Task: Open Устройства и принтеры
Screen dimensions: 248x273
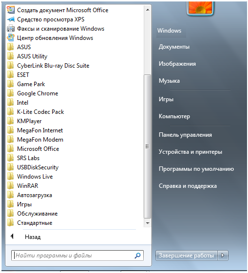Action: point(191,152)
